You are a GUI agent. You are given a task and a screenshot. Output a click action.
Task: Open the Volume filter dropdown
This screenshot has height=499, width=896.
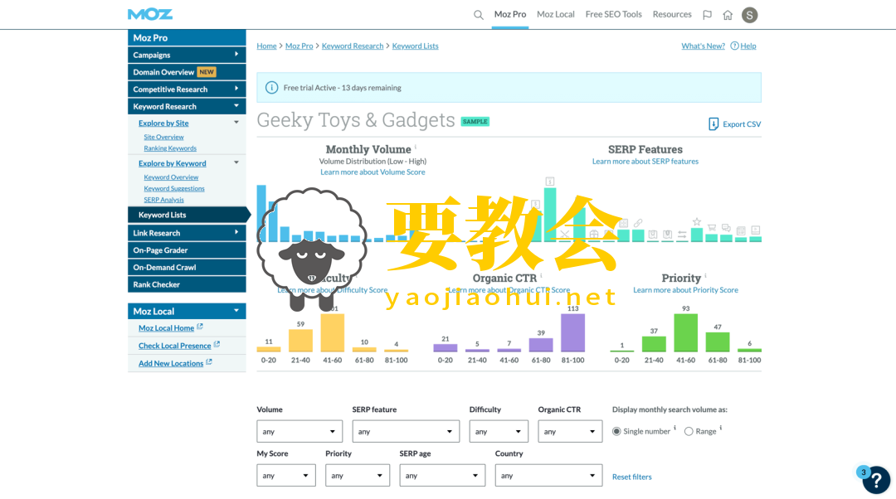click(x=299, y=432)
